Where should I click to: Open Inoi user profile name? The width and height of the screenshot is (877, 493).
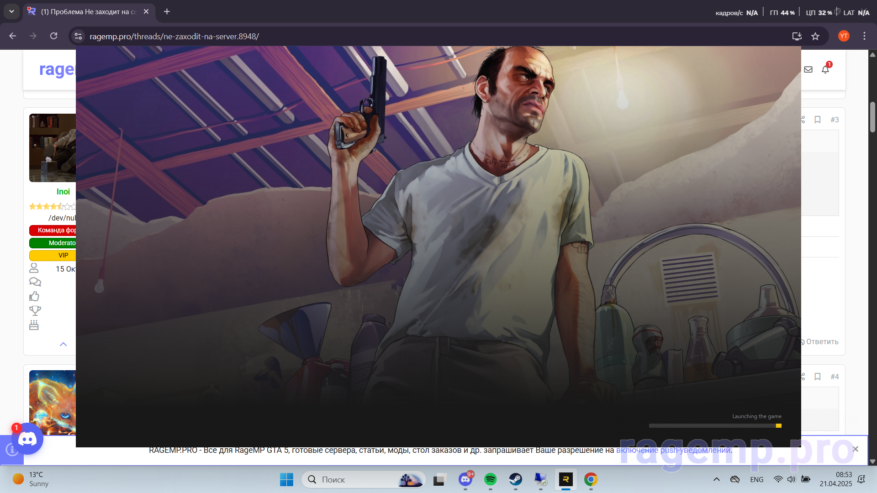point(63,192)
